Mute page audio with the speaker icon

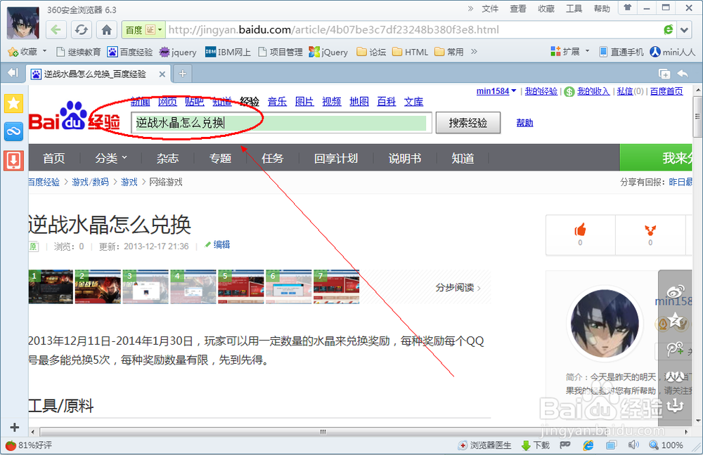[633, 444]
